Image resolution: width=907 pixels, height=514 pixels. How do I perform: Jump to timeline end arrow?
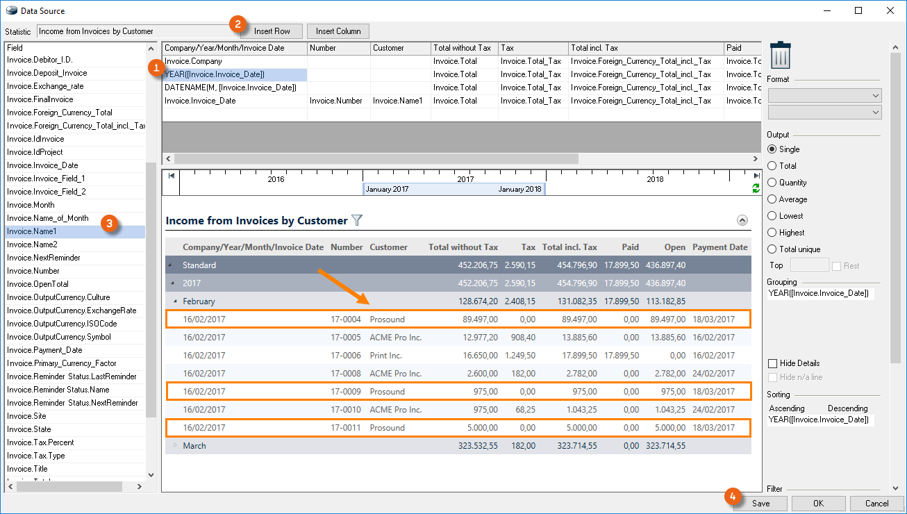click(756, 176)
